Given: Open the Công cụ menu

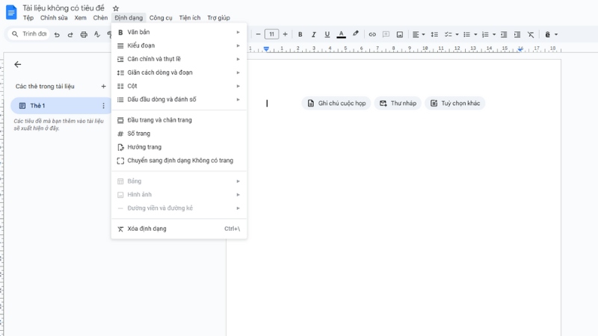Looking at the screenshot, I should pos(161,17).
